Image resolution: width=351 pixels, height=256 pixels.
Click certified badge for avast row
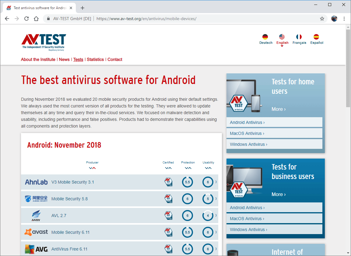168,232
